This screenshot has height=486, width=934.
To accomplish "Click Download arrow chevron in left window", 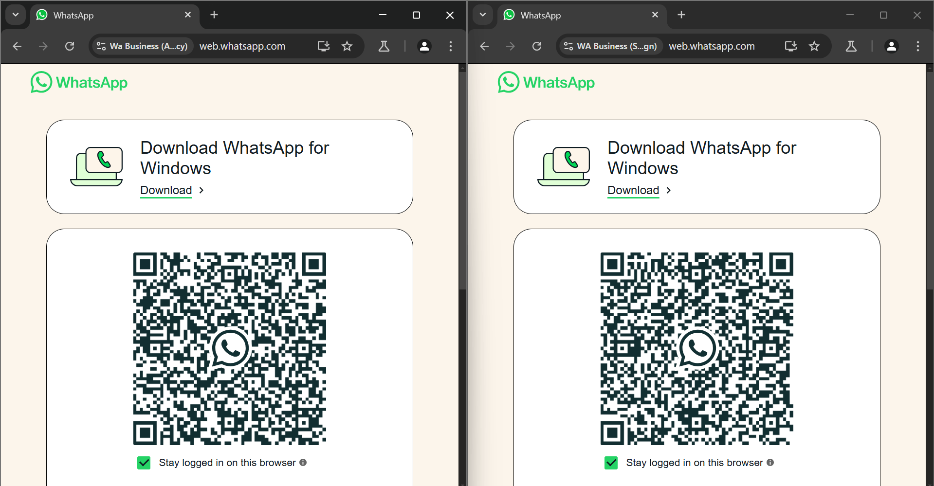I will 201,190.
